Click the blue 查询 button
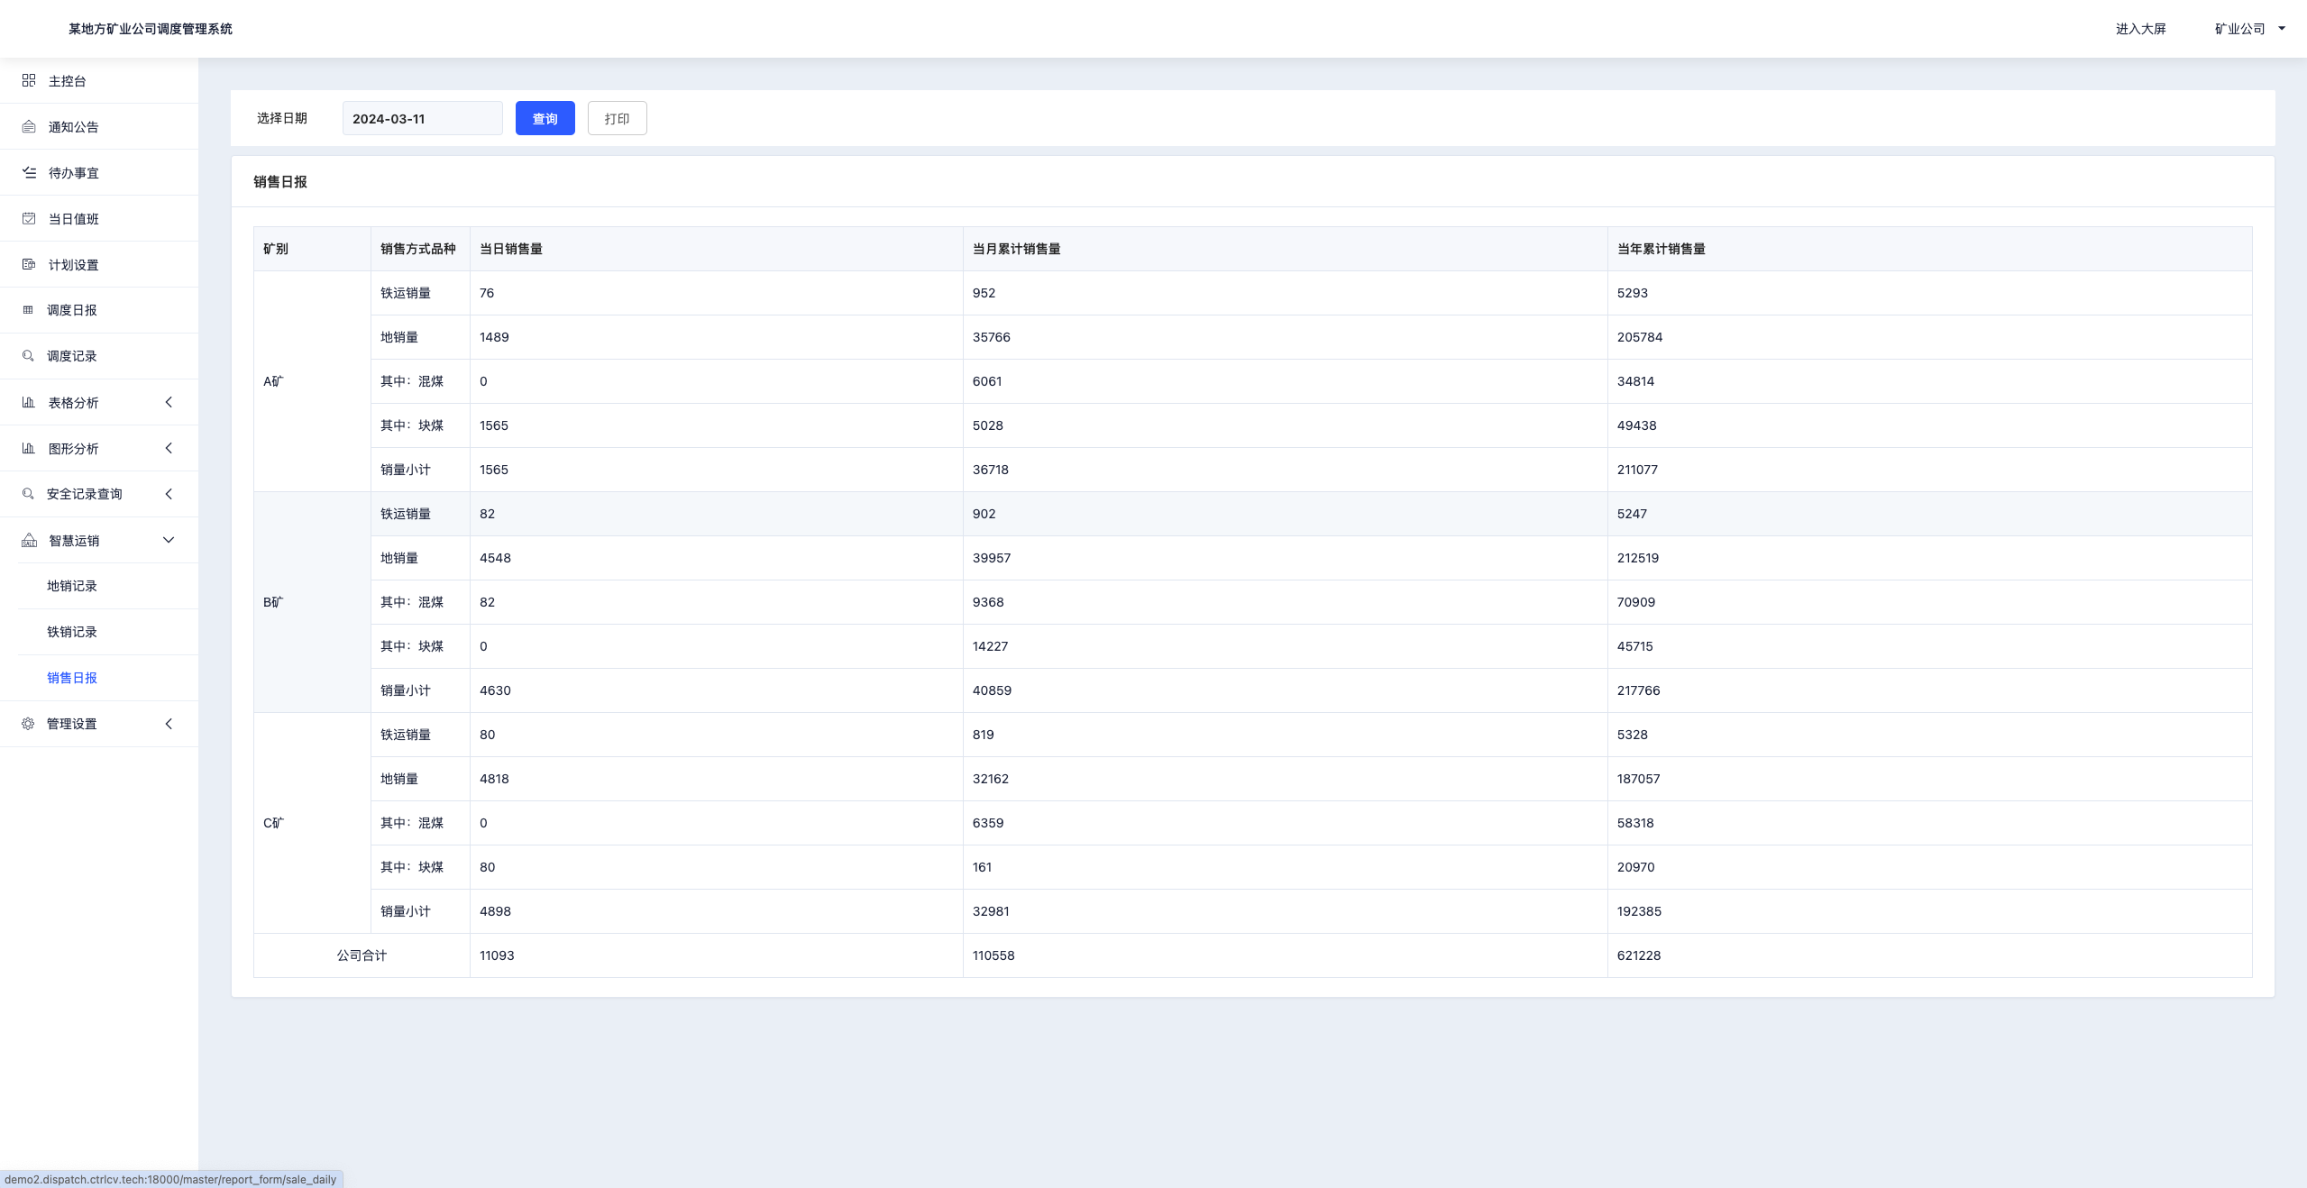Screen dimensions: 2307x1188 (545, 118)
